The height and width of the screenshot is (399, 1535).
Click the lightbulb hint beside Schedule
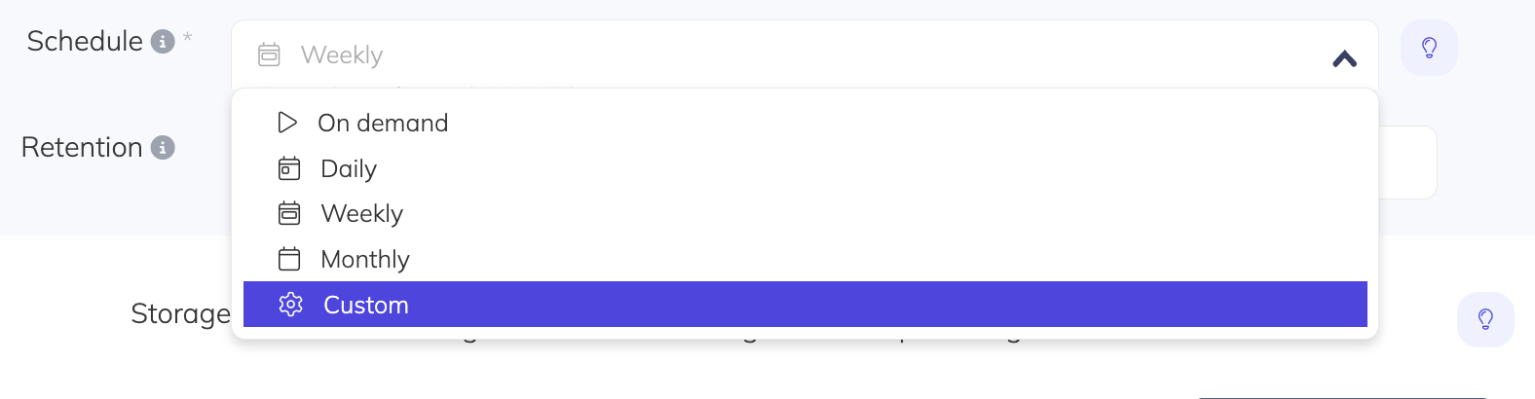tap(1429, 48)
